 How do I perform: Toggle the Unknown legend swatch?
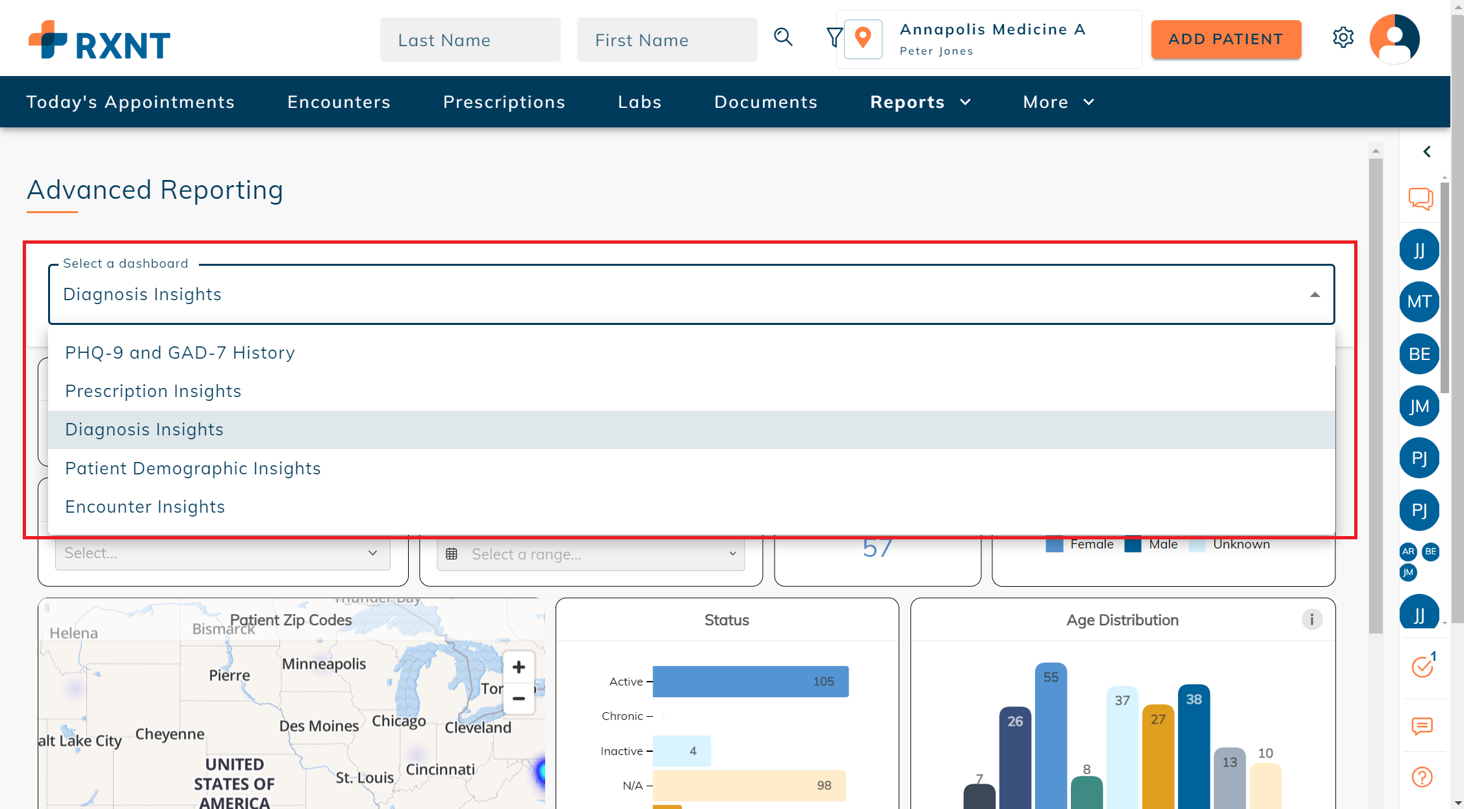coord(1197,545)
